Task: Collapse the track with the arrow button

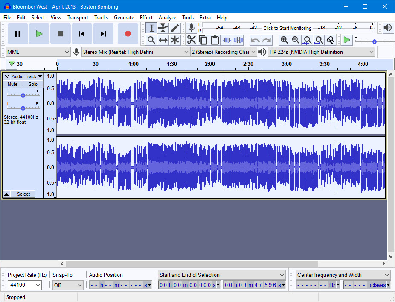Action: click(7, 194)
